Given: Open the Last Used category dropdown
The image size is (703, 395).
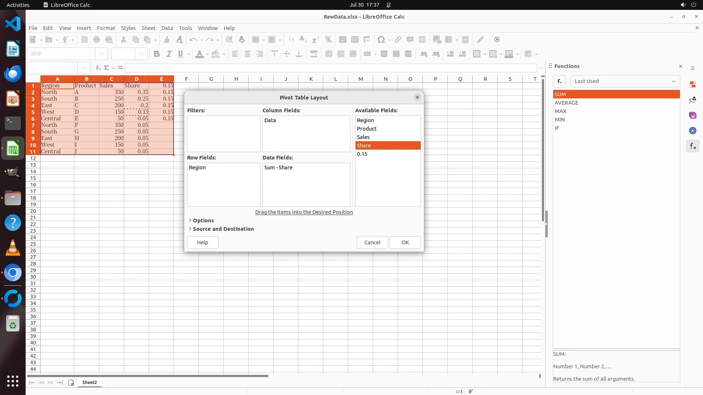Looking at the screenshot, I should [x=625, y=81].
